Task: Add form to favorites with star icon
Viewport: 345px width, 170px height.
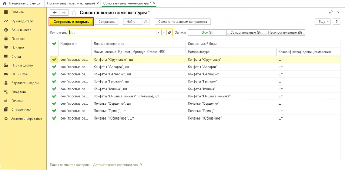Action: [74, 13]
